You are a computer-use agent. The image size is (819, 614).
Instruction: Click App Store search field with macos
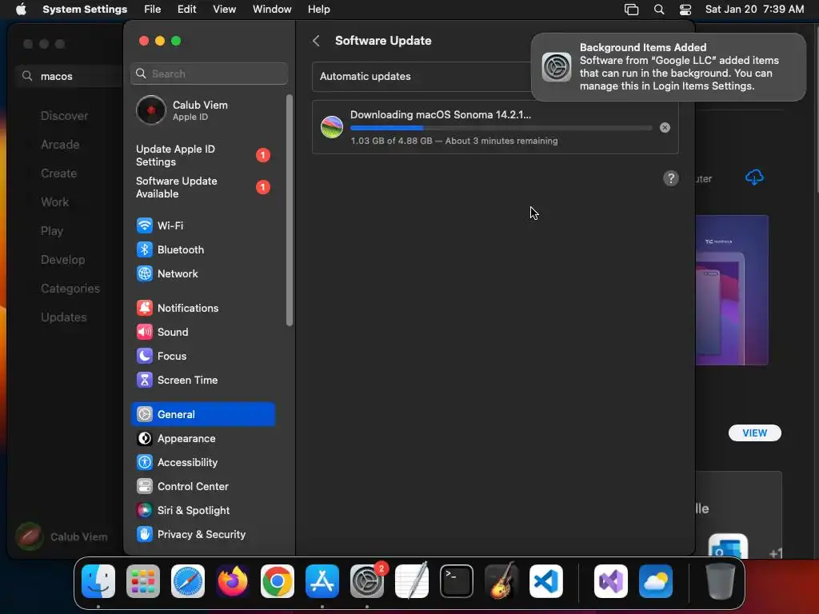pos(70,76)
